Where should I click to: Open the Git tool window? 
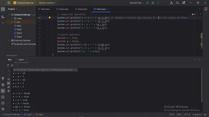pyautogui.click(x=3, y=109)
